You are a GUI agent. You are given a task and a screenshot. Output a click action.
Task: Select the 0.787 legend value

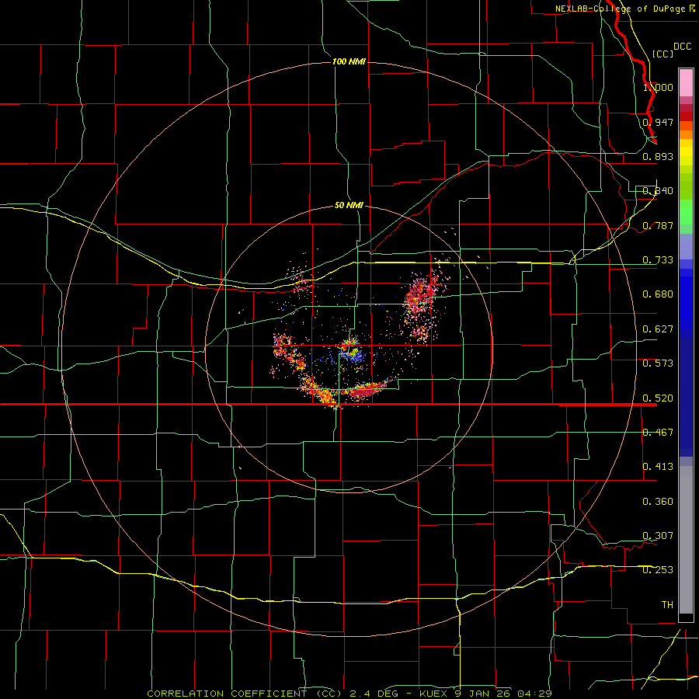click(658, 225)
